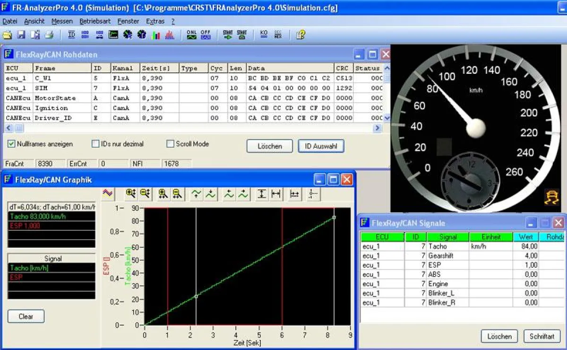Click the KO toolbar icon
The height and width of the screenshot is (350, 567).
point(264,35)
